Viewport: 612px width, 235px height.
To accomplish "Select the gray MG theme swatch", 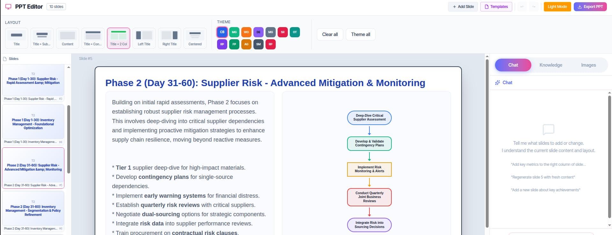I will click(271, 32).
